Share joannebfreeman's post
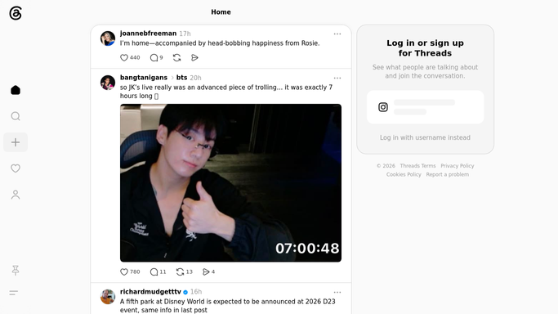 click(x=194, y=58)
